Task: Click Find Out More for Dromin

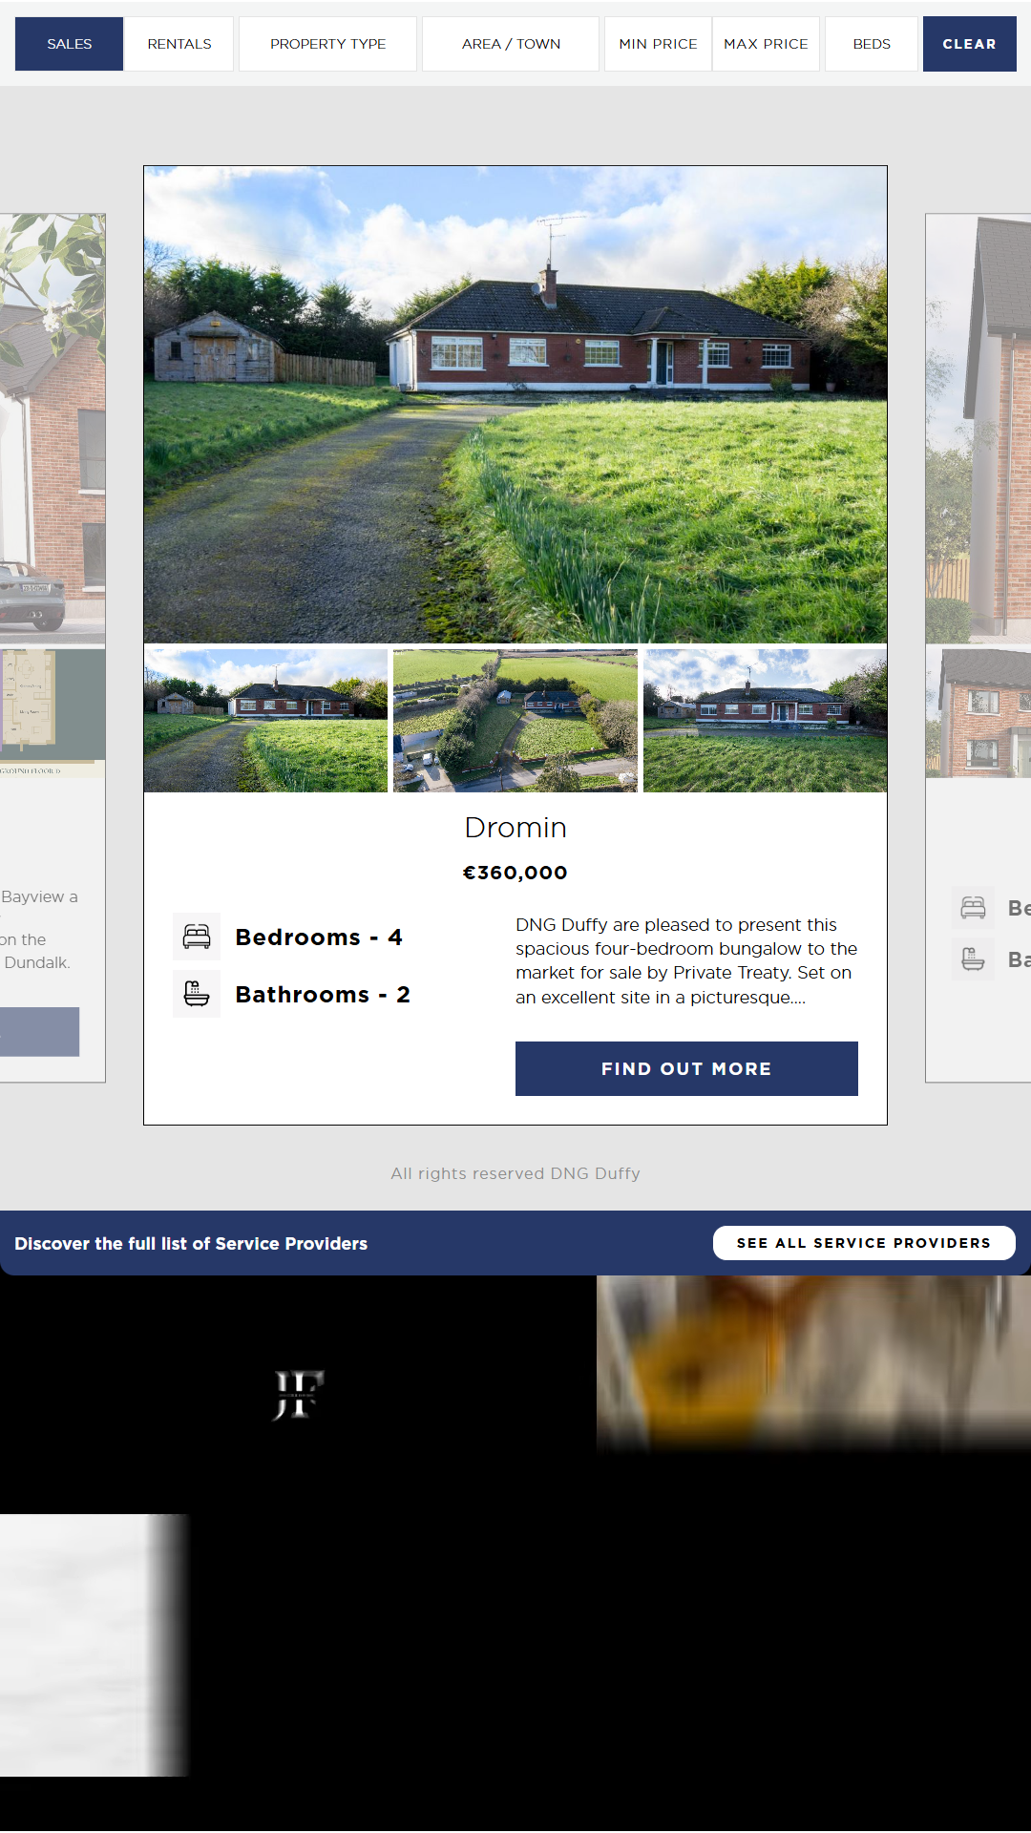Action: click(x=686, y=1068)
